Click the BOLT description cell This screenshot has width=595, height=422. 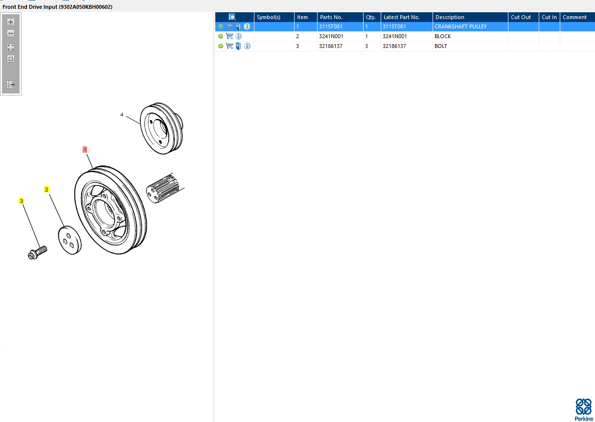pos(470,46)
